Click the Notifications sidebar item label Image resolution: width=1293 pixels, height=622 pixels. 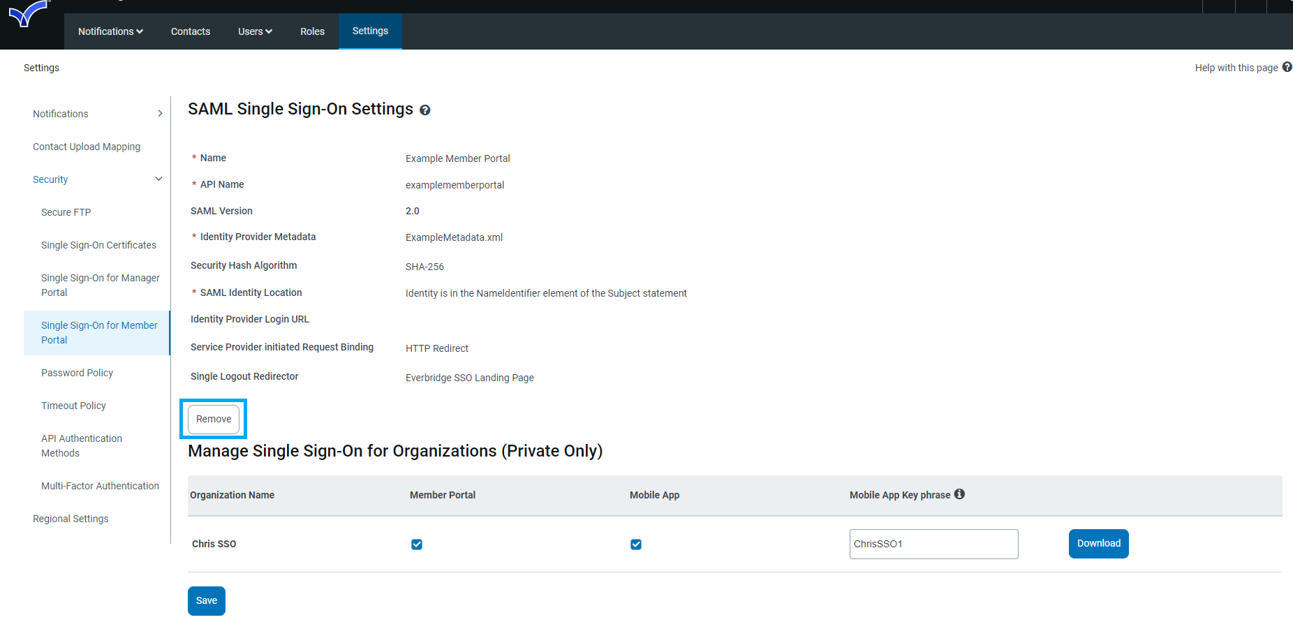click(x=61, y=114)
